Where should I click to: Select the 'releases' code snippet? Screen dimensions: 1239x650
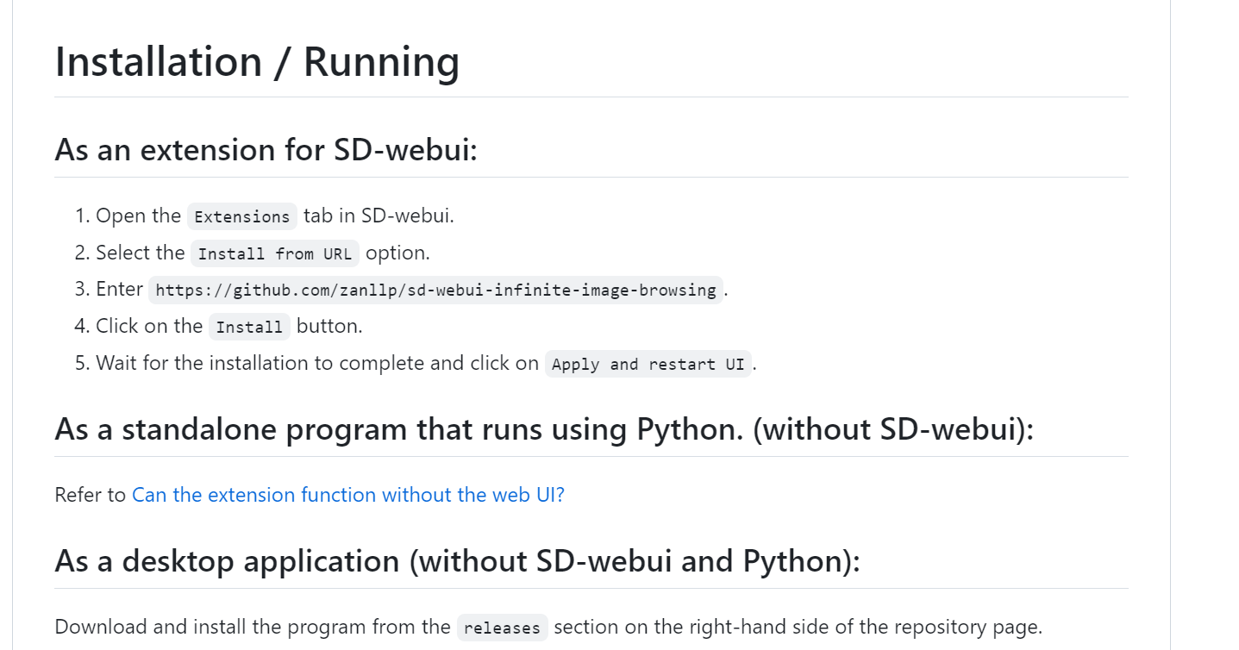(x=503, y=628)
